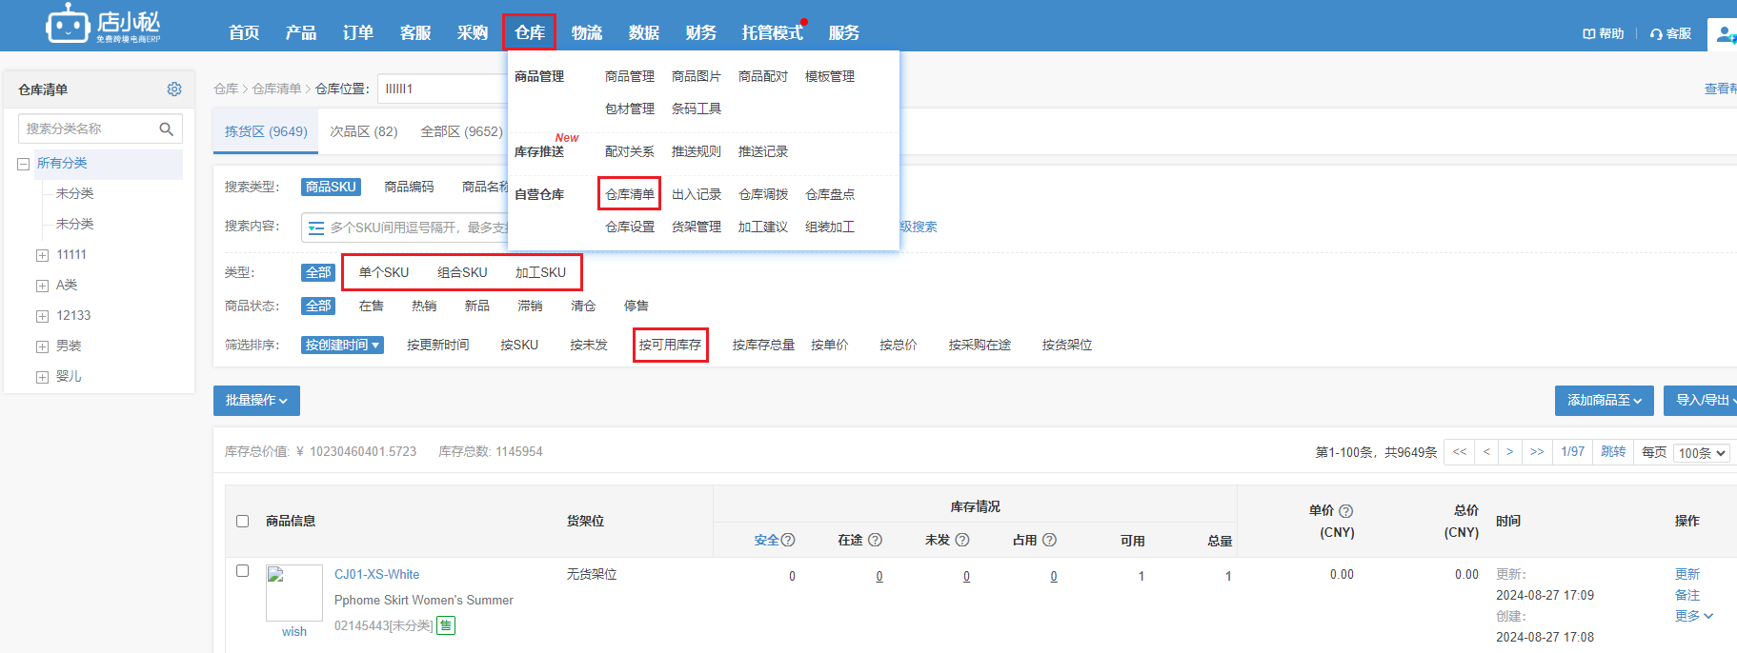
Task: Select 商品SKU search type
Action: (x=331, y=187)
